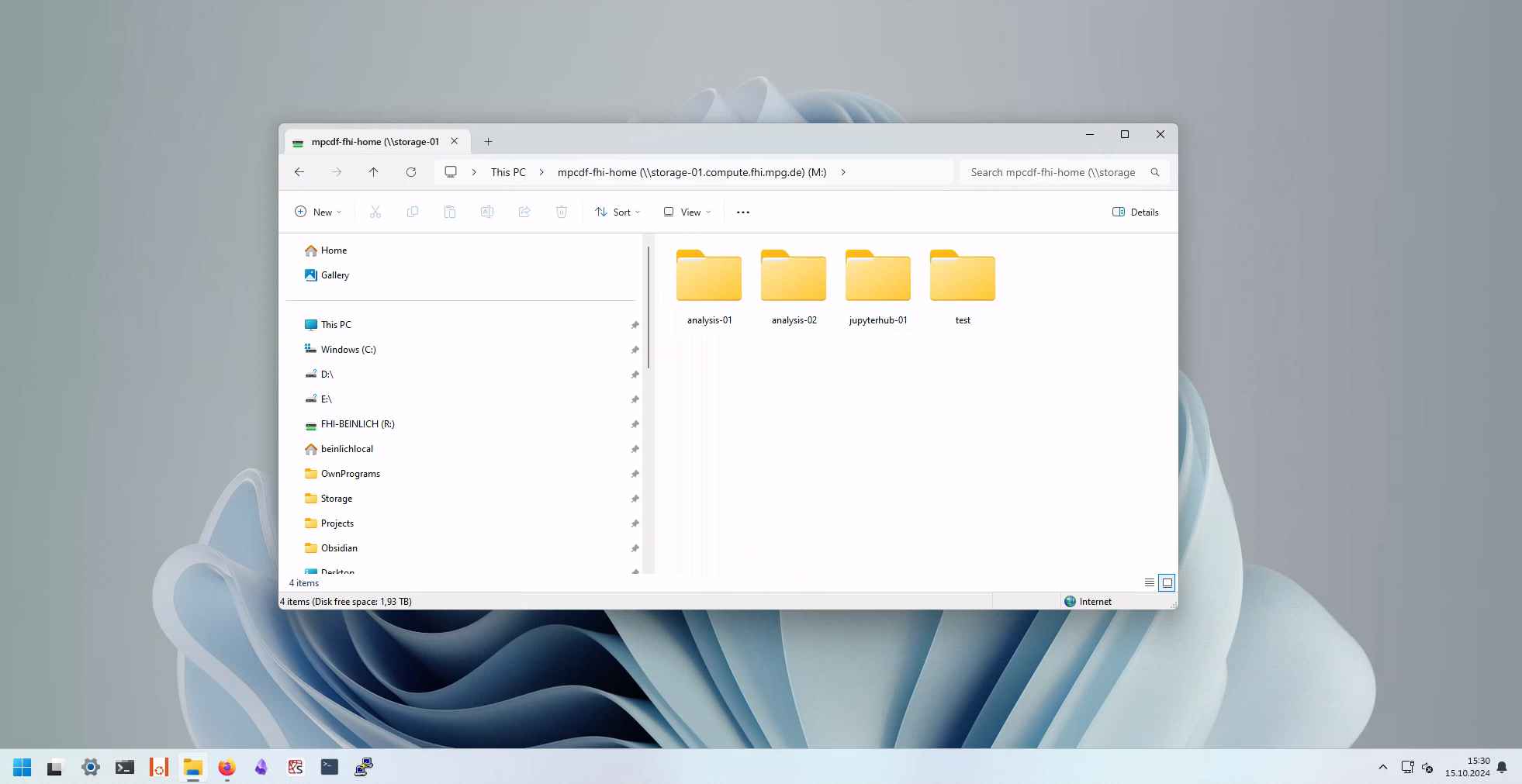Click the Rename toolbar icon

click(x=487, y=212)
